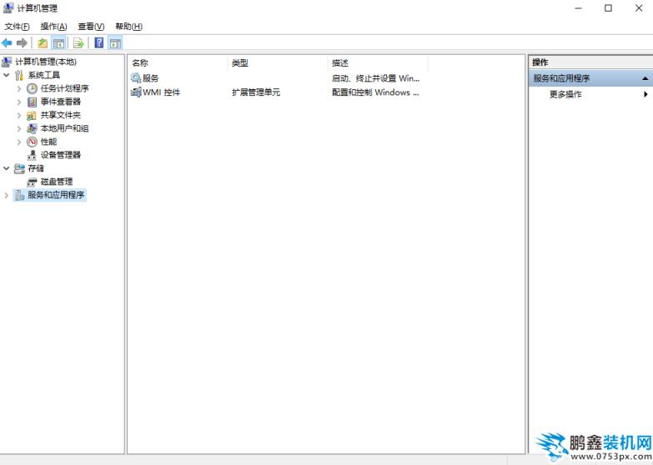Screen dimensions: 653x465
Task: Click the 性能 icon in tree
Action: (32, 142)
